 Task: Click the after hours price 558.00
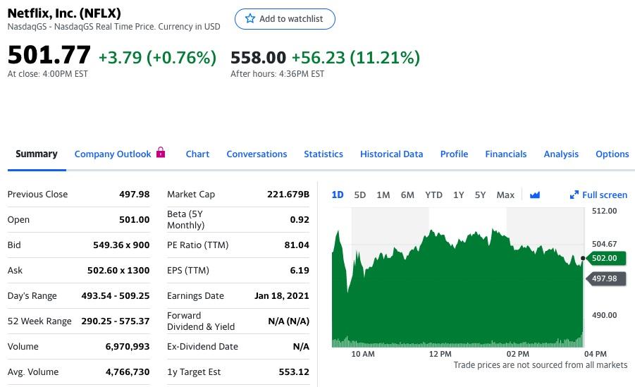click(x=259, y=58)
